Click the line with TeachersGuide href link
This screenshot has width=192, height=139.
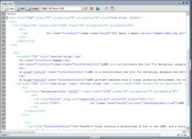(109, 103)
